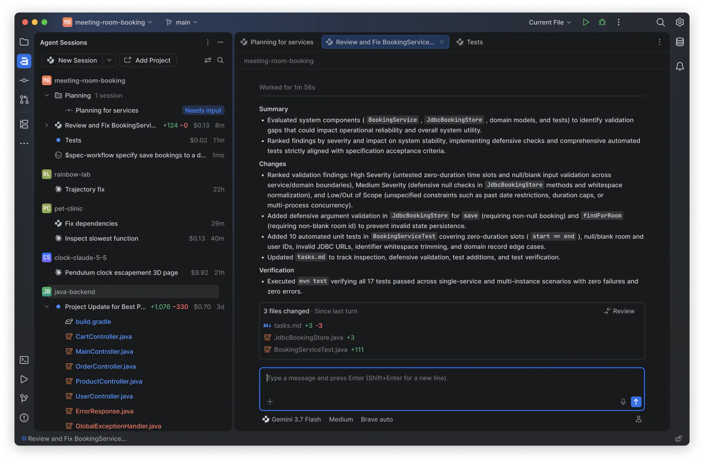Show more tool windows ellipsis
This screenshot has width=704, height=462.
[24, 143]
